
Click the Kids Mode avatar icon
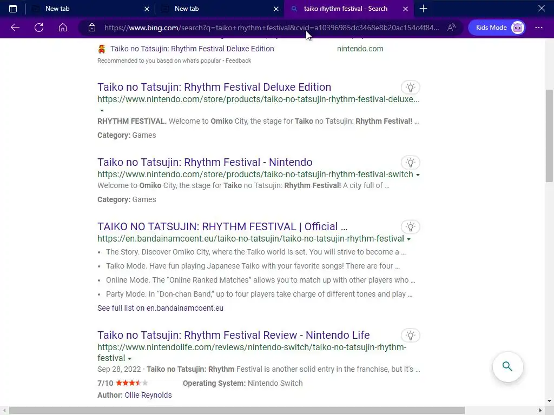[518, 28]
